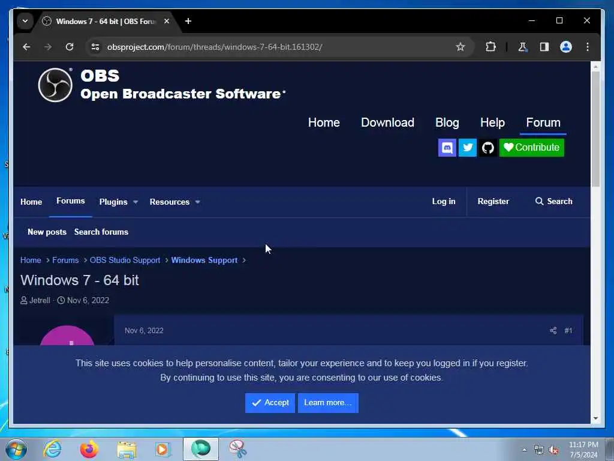Click the Plugins forum nav item
This screenshot has width=614, height=461.
tap(113, 202)
